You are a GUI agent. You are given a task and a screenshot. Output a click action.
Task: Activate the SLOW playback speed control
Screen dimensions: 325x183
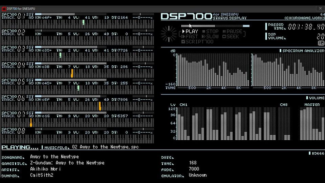point(210,37)
